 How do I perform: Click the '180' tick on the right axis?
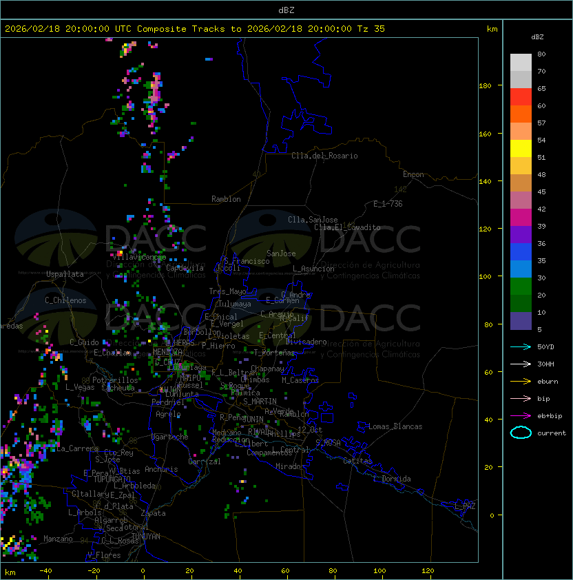[485, 86]
